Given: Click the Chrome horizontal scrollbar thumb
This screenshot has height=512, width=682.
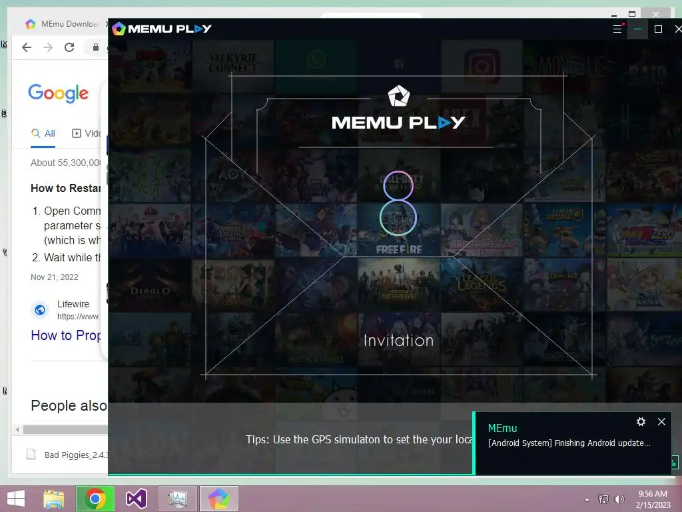Looking at the screenshot, I should point(65,430).
